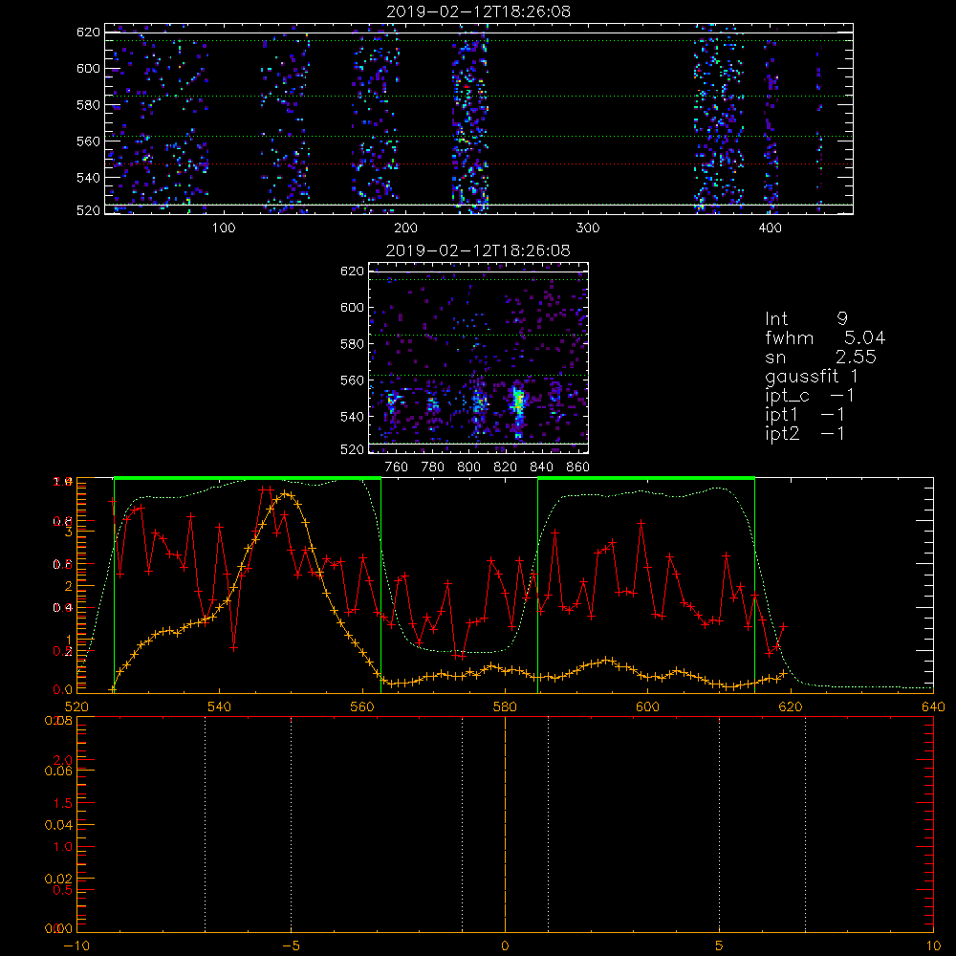The width and height of the screenshot is (956, 956).
Task: Click the "600" y-axis label of the top image
Action: (88, 68)
